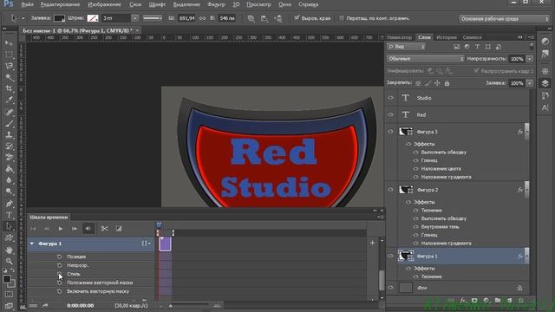
Task: Select the Dodge tool
Action: click(9, 192)
